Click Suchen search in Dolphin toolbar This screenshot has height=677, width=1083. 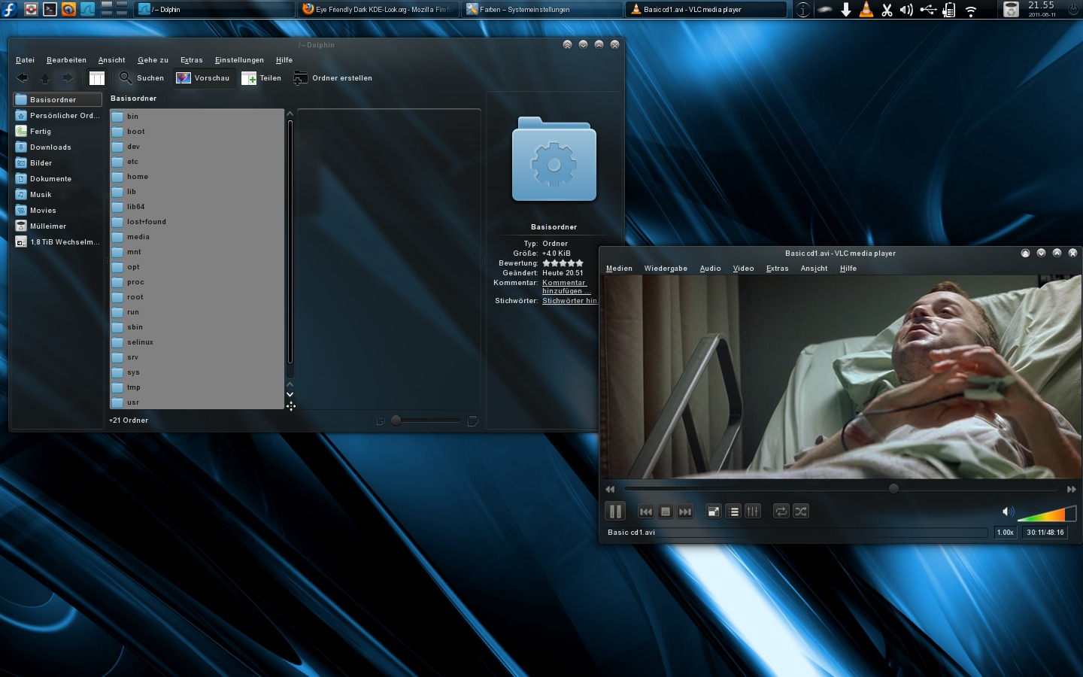pyautogui.click(x=141, y=78)
